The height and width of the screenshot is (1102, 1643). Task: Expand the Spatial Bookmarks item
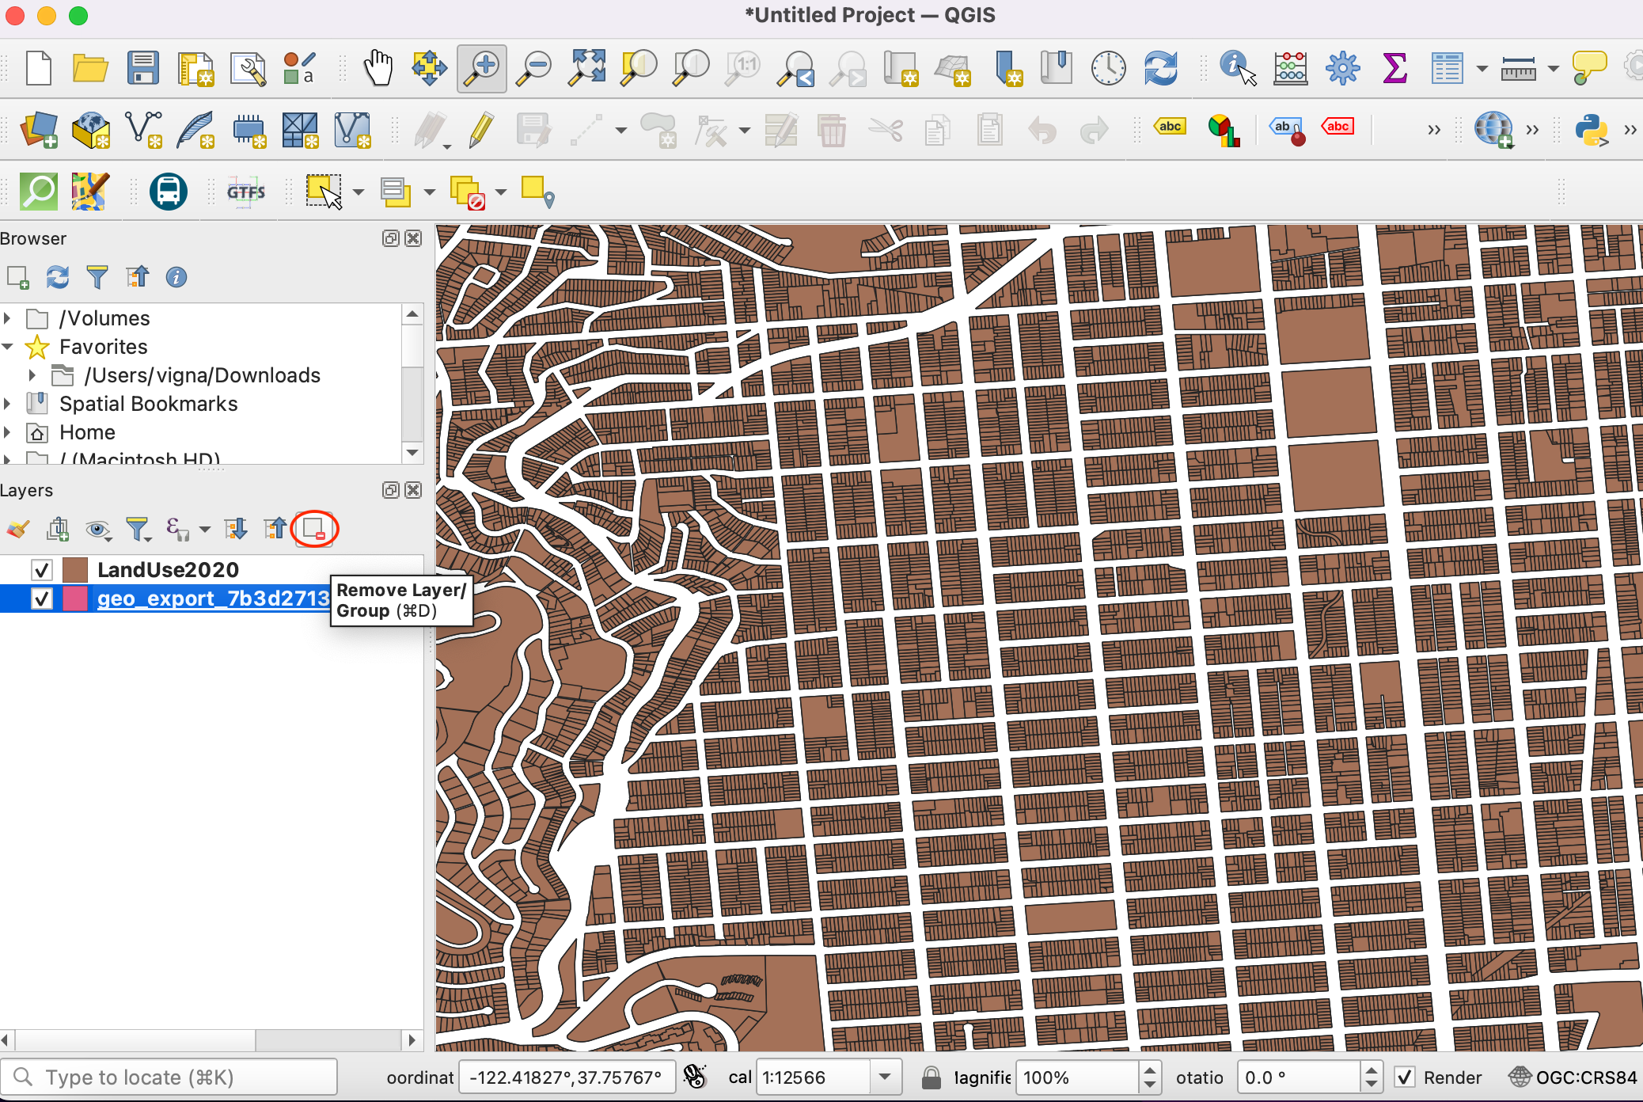(x=8, y=404)
